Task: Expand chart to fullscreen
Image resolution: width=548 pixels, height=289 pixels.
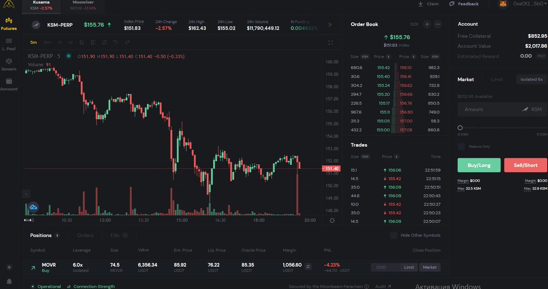Action: (331, 42)
